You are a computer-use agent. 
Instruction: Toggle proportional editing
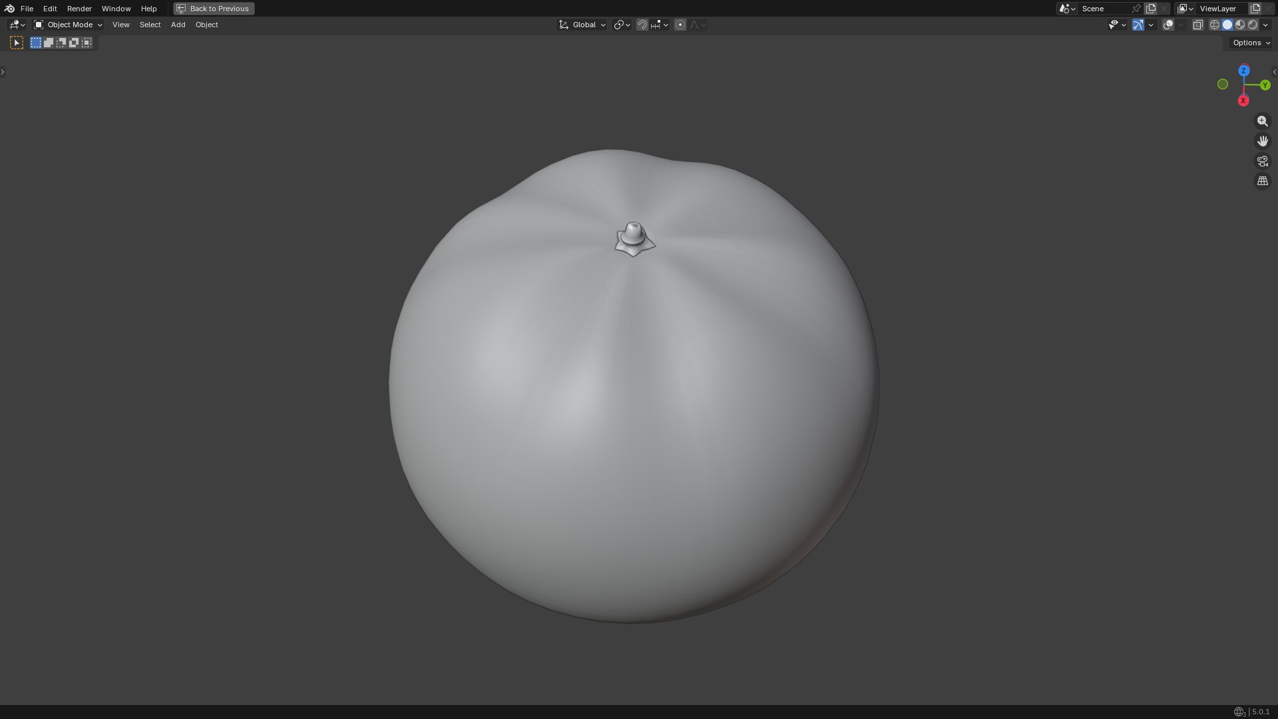click(x=680, y=25)
